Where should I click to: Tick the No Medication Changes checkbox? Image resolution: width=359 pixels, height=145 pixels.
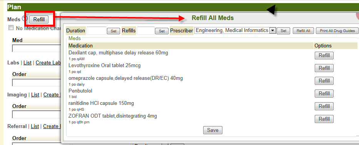[x=11, y=28]
